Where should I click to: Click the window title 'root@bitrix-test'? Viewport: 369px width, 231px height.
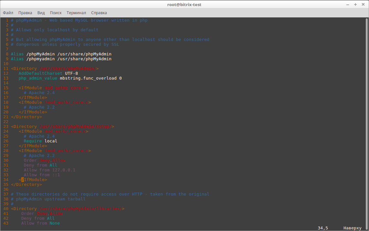click(184, 5)
